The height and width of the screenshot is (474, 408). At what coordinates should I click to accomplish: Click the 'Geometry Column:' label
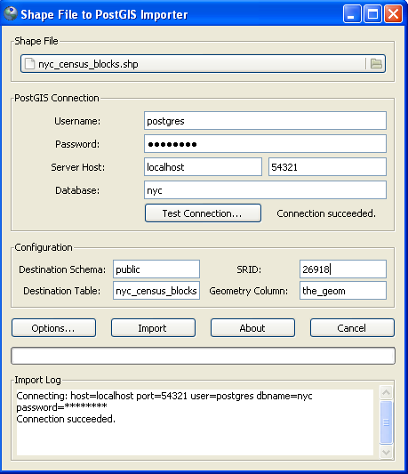249,291
